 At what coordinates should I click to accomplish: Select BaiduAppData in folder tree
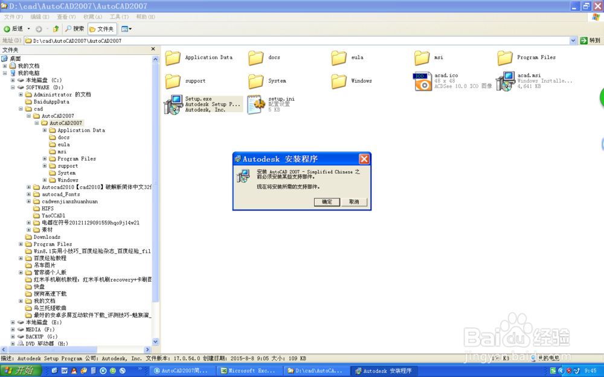point(51,102)
